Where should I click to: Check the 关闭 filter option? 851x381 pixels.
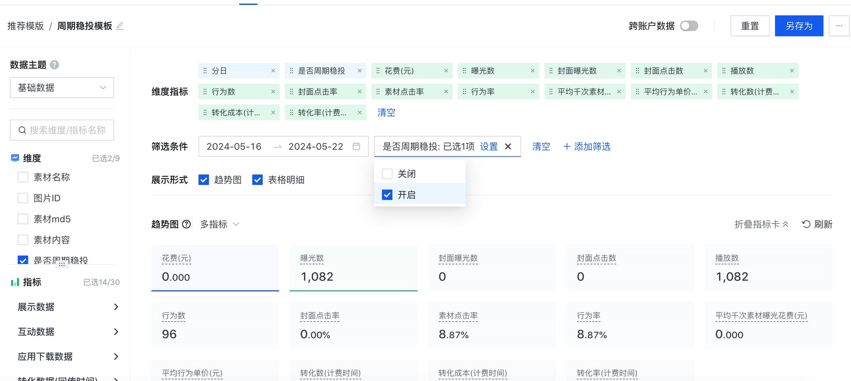point(387,174)
